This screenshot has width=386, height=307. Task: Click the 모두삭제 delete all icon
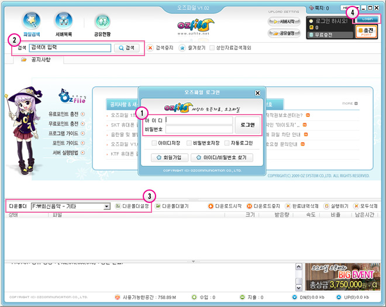click(x=356, y=206)
